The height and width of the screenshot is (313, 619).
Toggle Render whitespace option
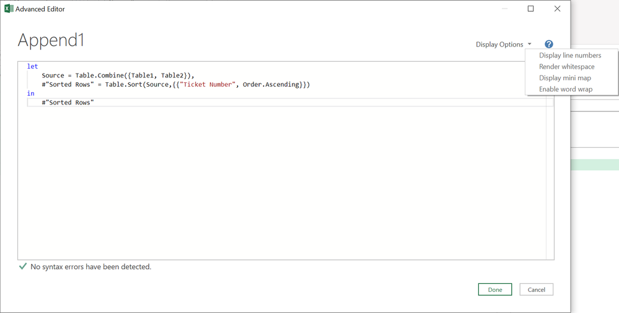(x=566, y=67)
